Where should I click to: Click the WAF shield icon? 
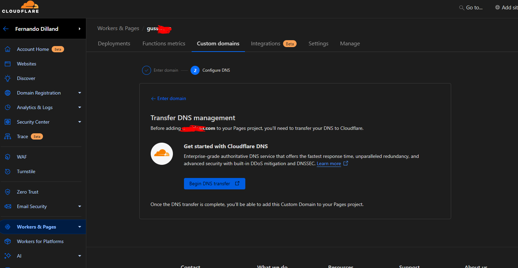(8, 157)
